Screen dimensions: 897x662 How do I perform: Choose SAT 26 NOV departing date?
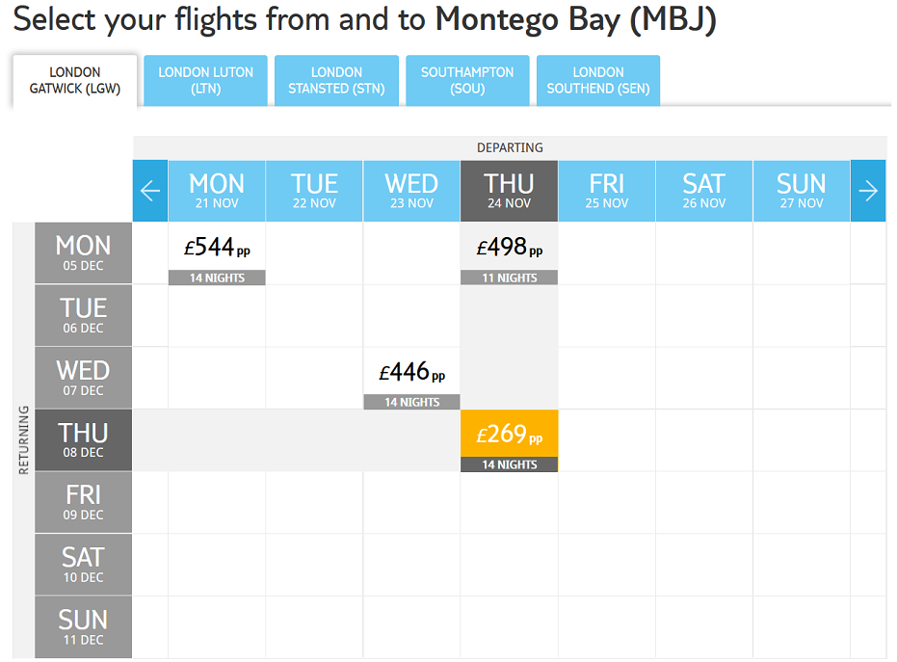tap(704, 191)
